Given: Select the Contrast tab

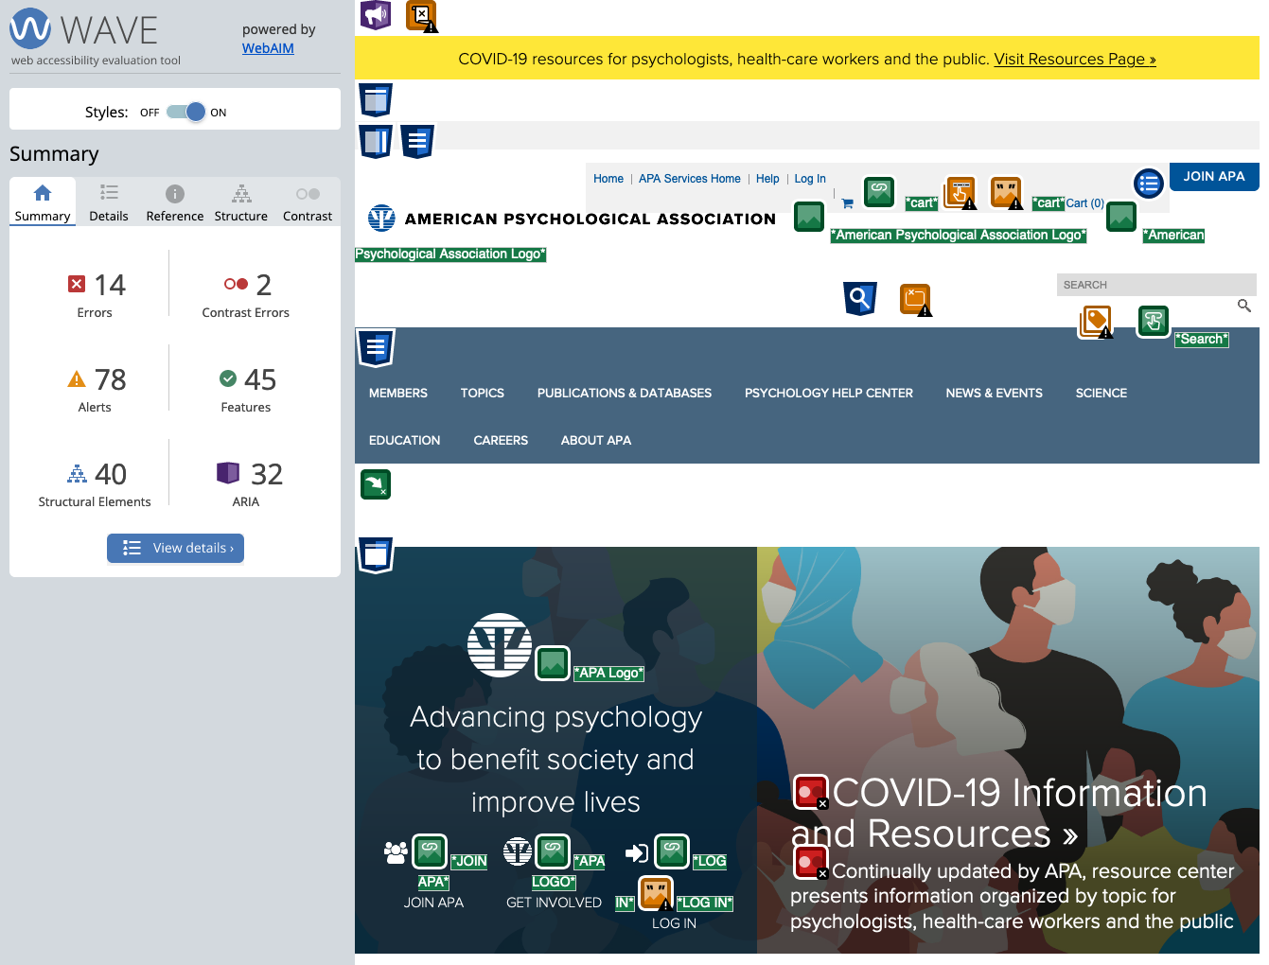Looking at the screenshot, I should click(308, 203).
